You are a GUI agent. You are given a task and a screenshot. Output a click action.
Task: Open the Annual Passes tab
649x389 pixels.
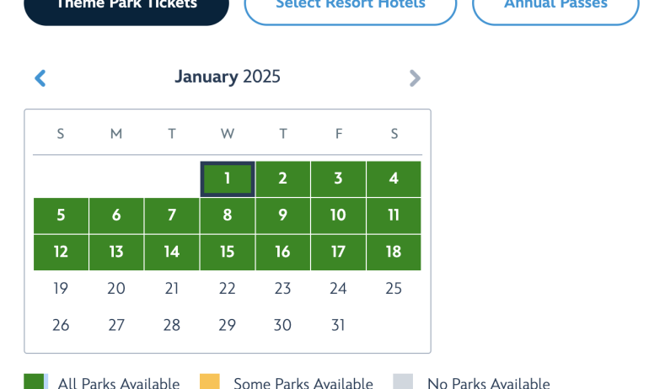[x=555, y=7]
